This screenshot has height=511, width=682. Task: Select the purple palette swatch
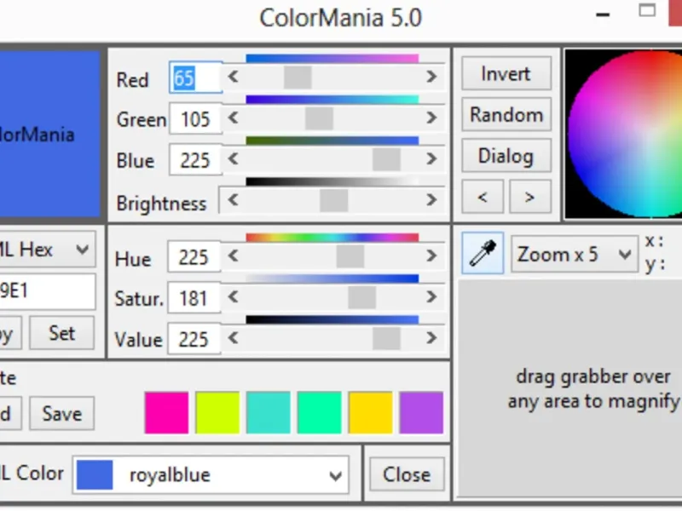coord(421,413)
